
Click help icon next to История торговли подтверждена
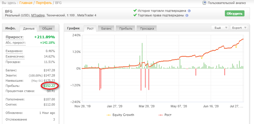point(189,11)
